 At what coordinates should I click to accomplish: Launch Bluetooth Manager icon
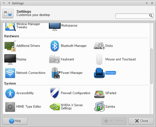(x=55, y=46)
